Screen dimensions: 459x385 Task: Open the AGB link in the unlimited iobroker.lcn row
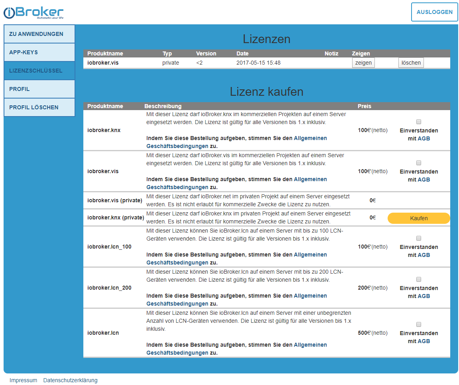[424, 341]
